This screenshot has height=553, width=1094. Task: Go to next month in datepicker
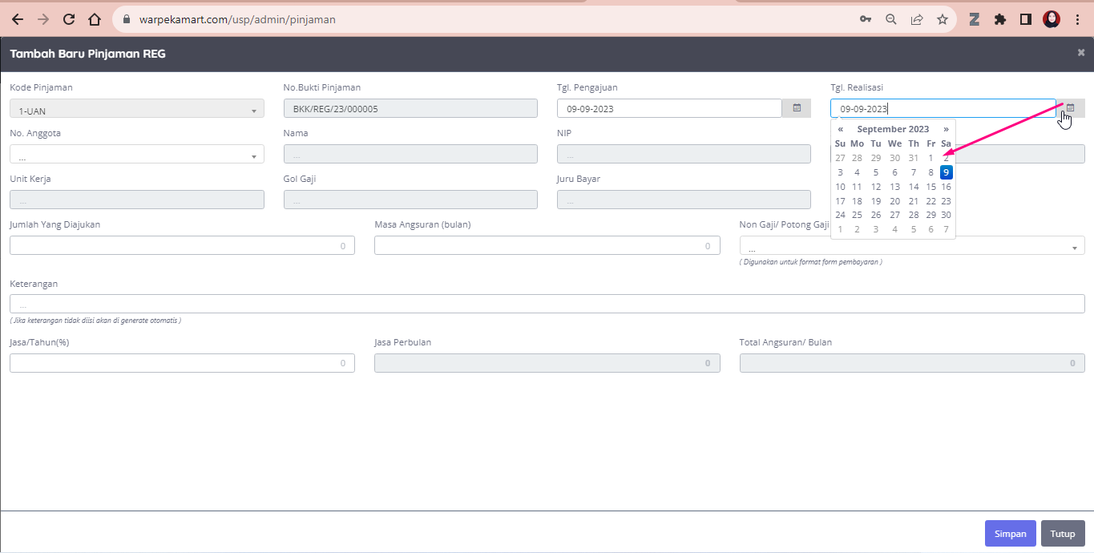(x=946, y=129)
